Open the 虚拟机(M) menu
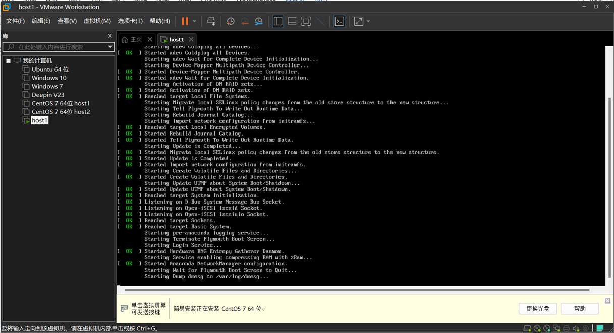This screenshot has height=333, width=614. point(97,21)
